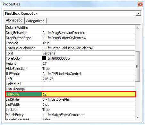The width and height of the screenshot is (145, 125).
Task: Click value 0 - fmEnterFieldBehaviorSelectAll
Action: click(x=68, y=48)
